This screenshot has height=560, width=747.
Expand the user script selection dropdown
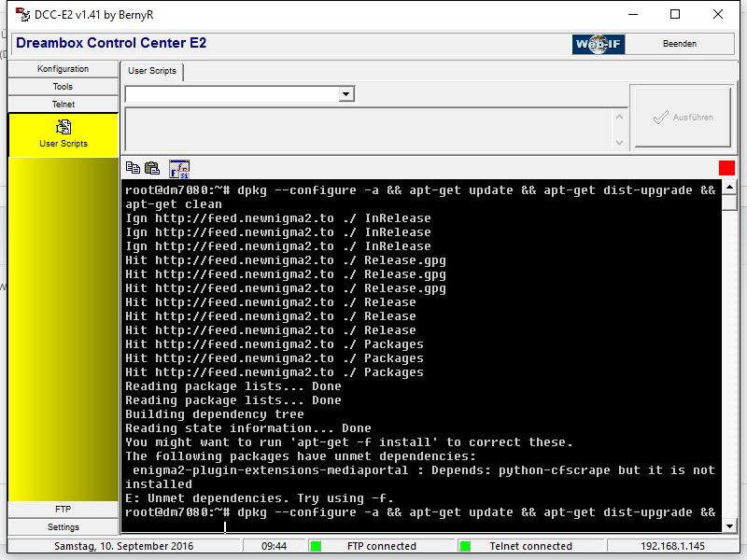coord(346,94)
